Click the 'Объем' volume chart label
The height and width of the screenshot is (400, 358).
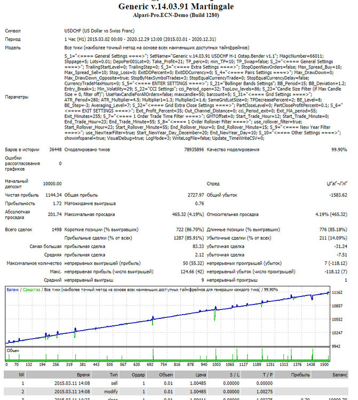(13, 351)
